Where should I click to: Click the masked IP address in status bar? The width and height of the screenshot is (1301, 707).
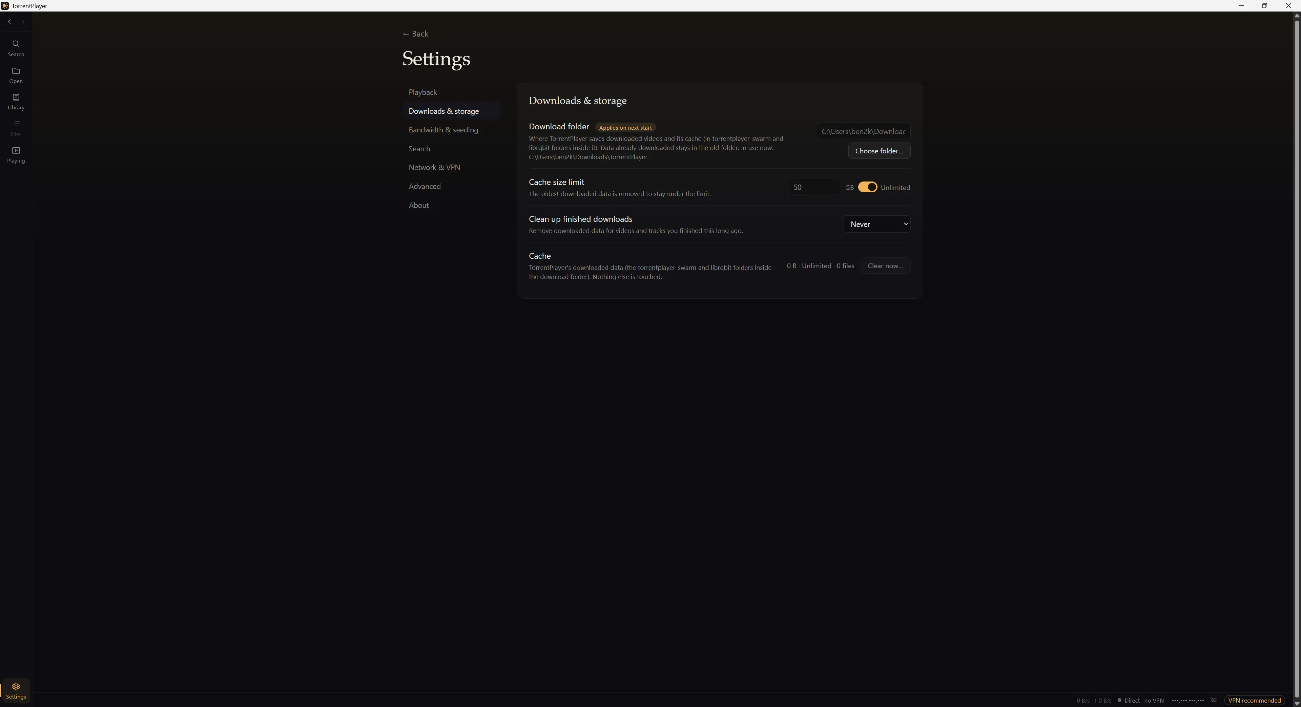pyautogui.click(x=1188, y=701)
